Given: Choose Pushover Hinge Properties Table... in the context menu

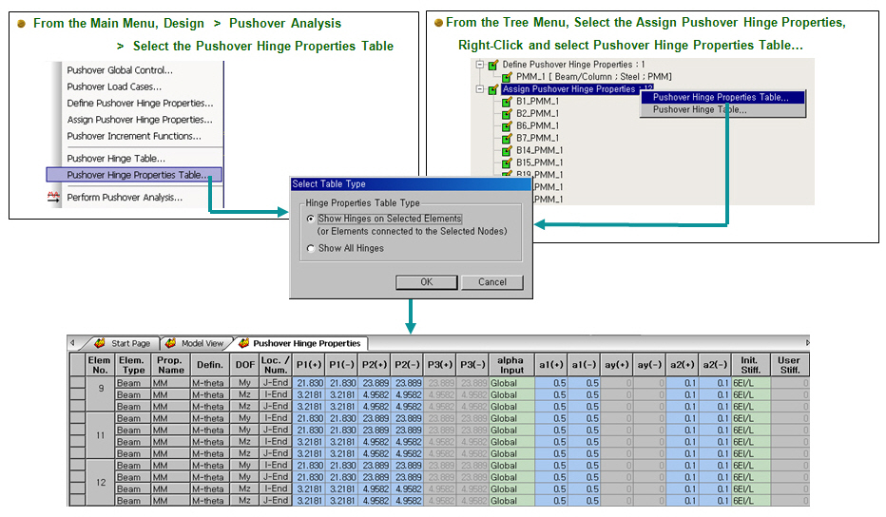Looking at the screenshot, I should [x=722, y=97].
